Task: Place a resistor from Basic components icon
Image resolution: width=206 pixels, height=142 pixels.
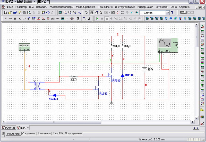Action: (x=10, y=19)
